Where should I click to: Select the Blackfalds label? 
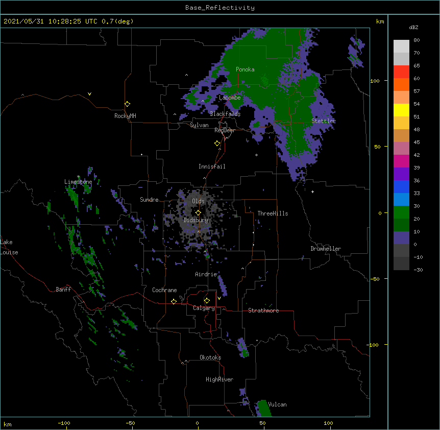pos(225,114)
